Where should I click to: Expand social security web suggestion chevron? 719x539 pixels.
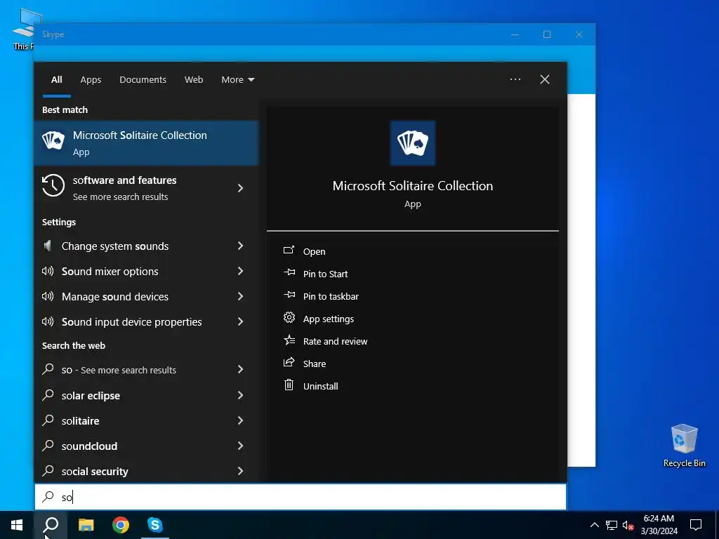click(240, 471)
